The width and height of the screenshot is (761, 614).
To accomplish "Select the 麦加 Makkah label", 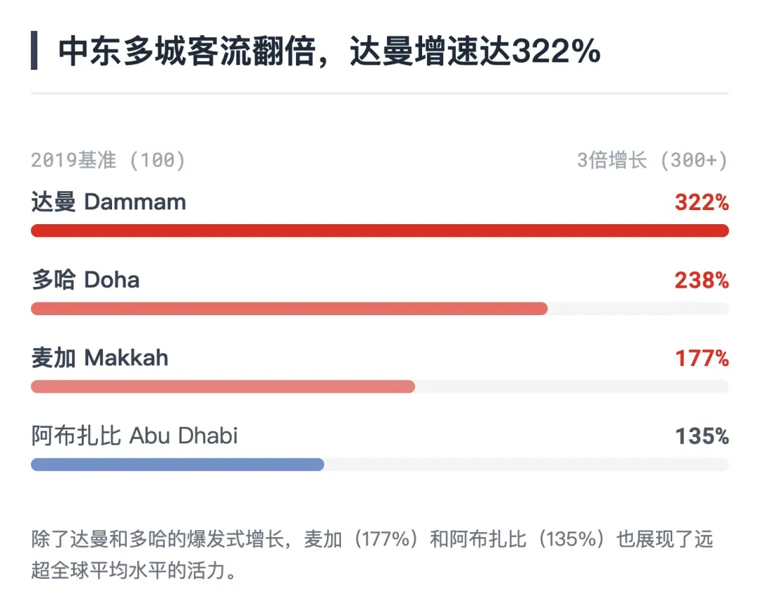I will pyautogui.click(x=100, y=358).
